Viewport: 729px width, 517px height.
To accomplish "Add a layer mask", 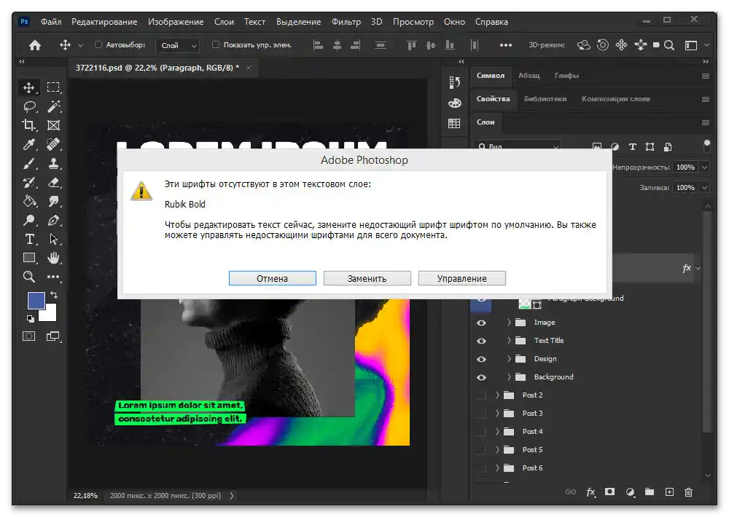I will 609,492.
